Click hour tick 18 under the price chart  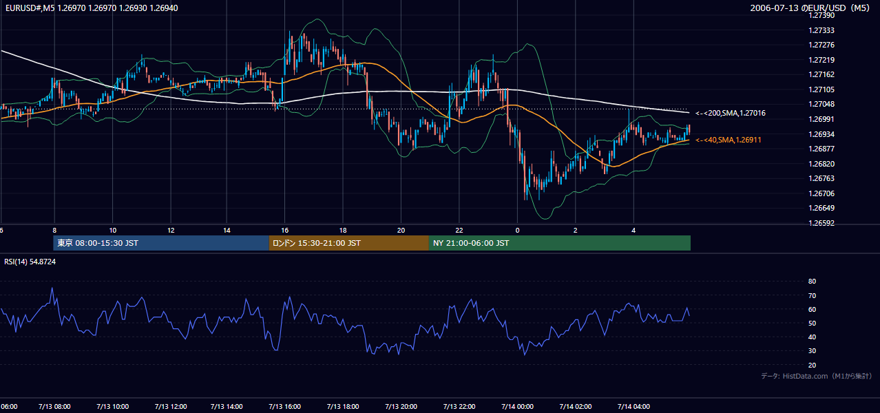click(x=344, y=230)
